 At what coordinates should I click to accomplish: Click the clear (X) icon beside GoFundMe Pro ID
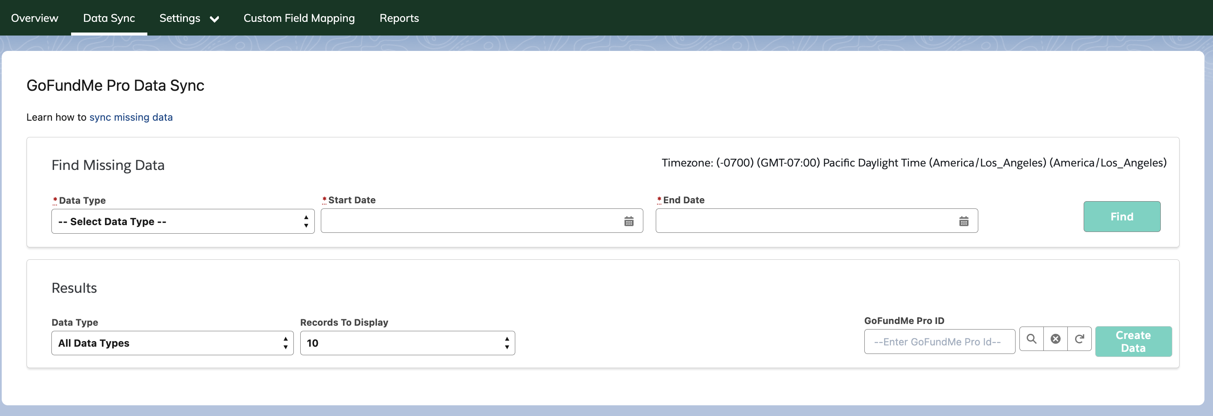pos(1055,339)
